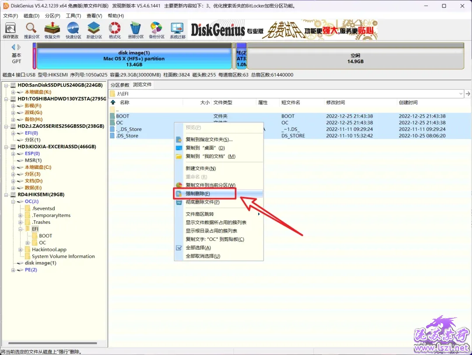The height and width of the screenshot is (355, 472).
Task: Click the up-directory icon in Name header
Action: point(113,102)
